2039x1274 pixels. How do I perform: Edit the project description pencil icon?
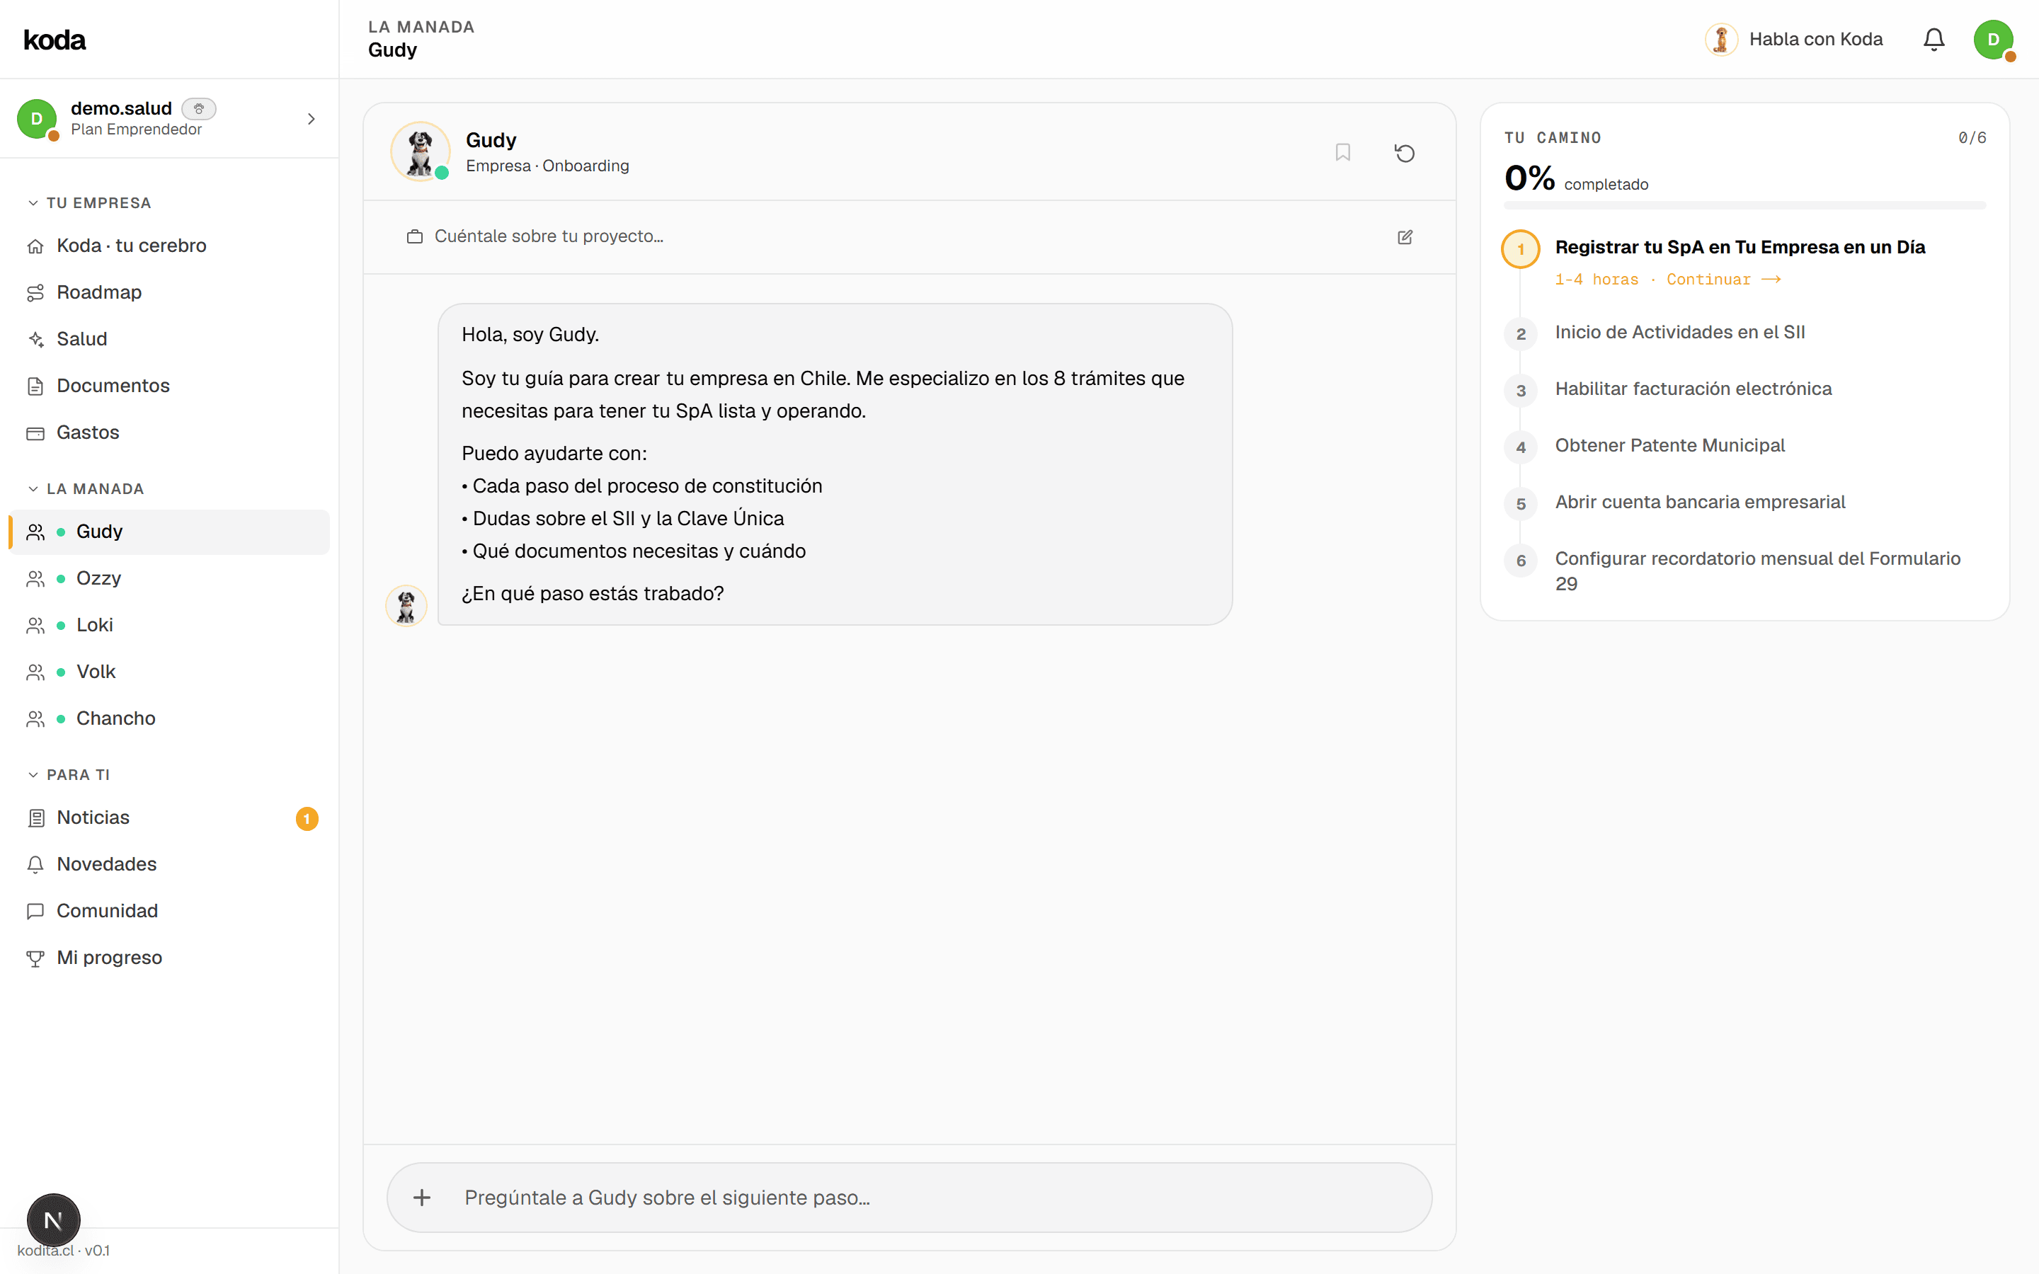click(x=1405, y=237)
